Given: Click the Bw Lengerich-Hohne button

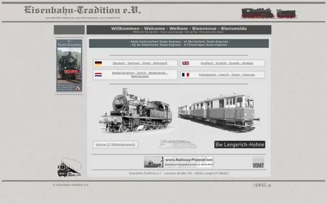Looking at the screenshot, I should (x=240, y=145).
